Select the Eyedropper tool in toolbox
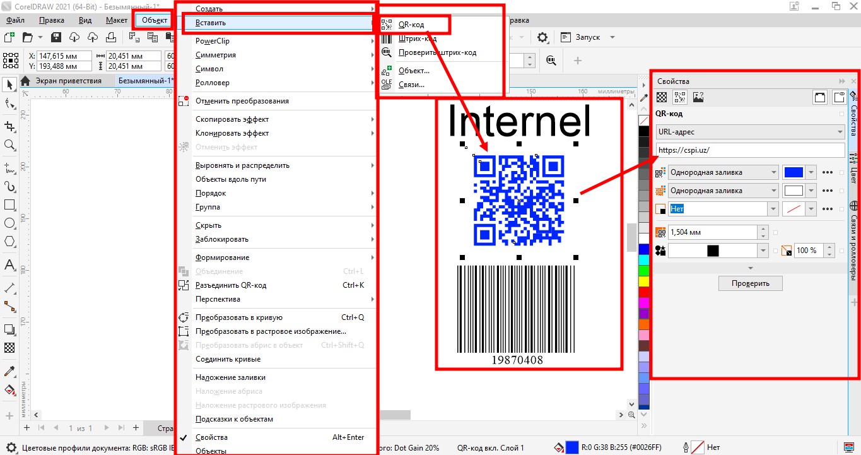The height and width of the screenshot is (455, 861). tap(9, 370)
